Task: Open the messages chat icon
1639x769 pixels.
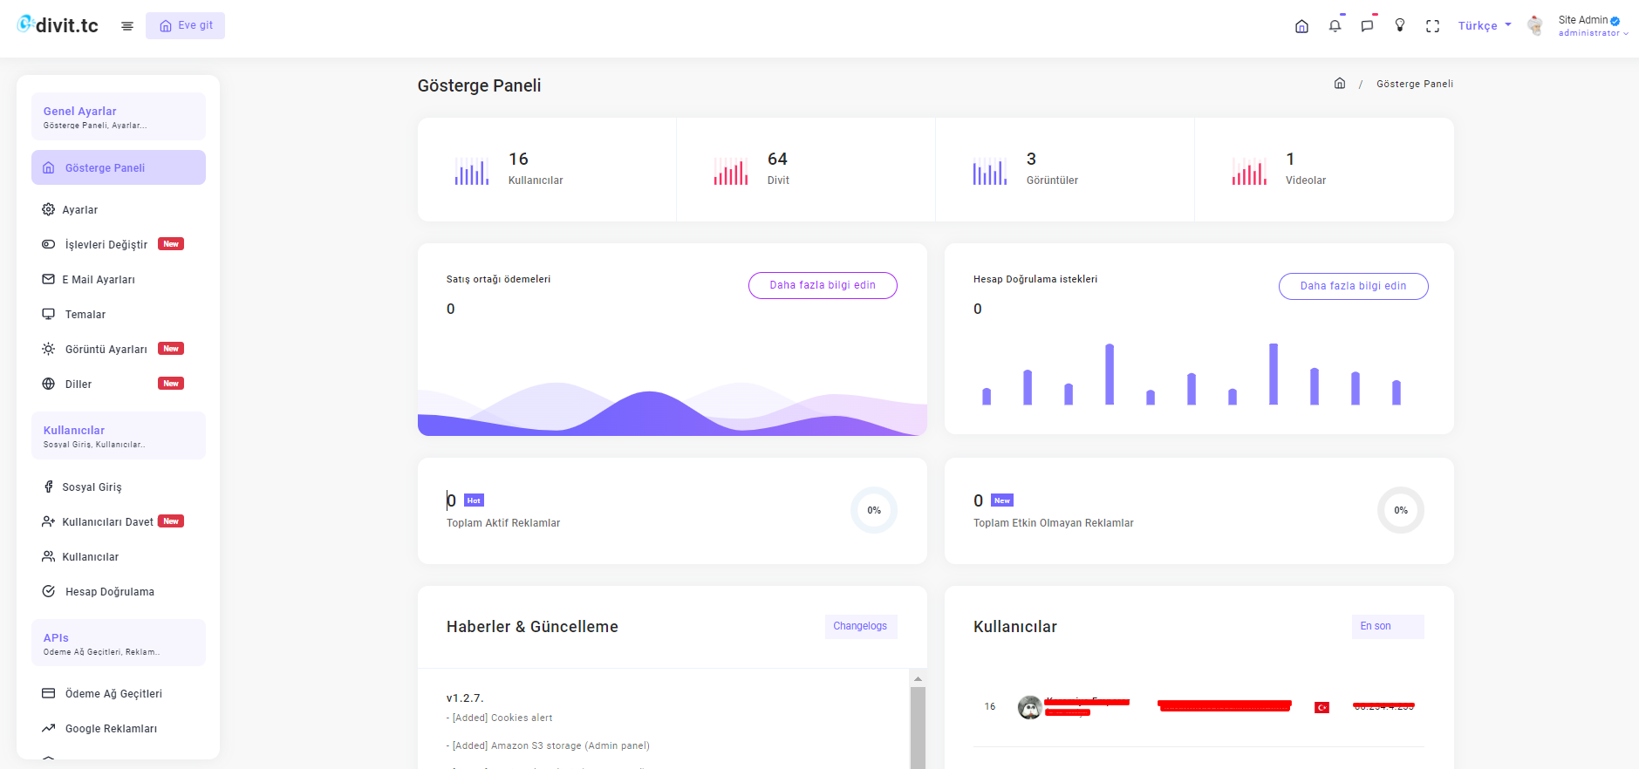Action: (1367, 26)
